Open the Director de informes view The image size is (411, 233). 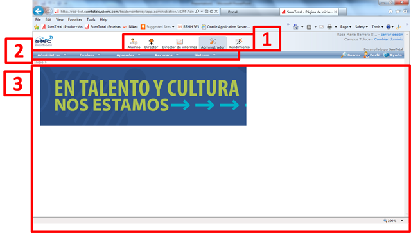pos(180,42)
